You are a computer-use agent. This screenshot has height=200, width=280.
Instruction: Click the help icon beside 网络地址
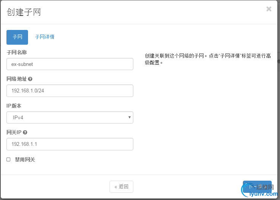tap(30, 79)
